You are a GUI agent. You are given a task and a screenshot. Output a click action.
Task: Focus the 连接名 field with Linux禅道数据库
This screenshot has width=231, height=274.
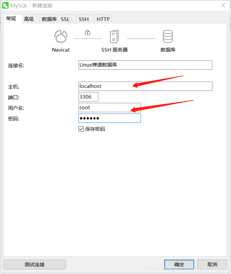pyautogui.click(x=145, y=65)
